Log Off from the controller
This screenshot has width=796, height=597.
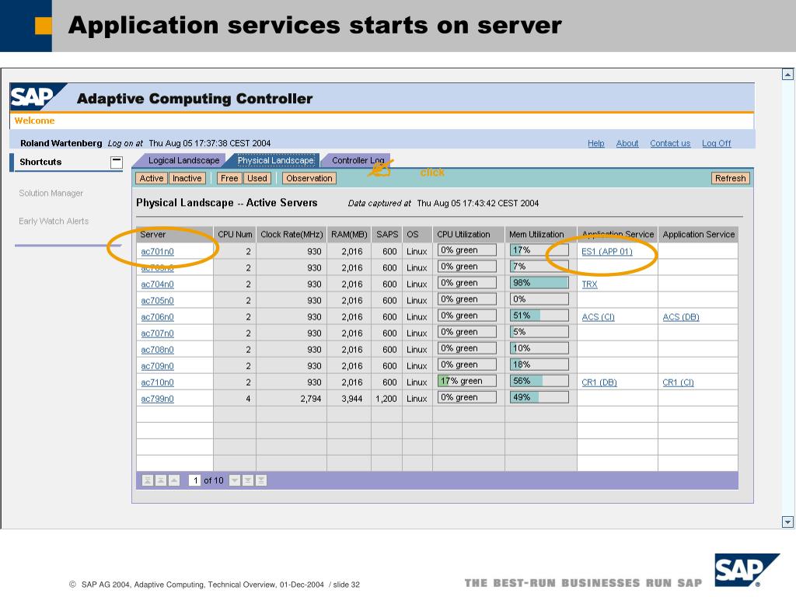(x=716, y=144)
